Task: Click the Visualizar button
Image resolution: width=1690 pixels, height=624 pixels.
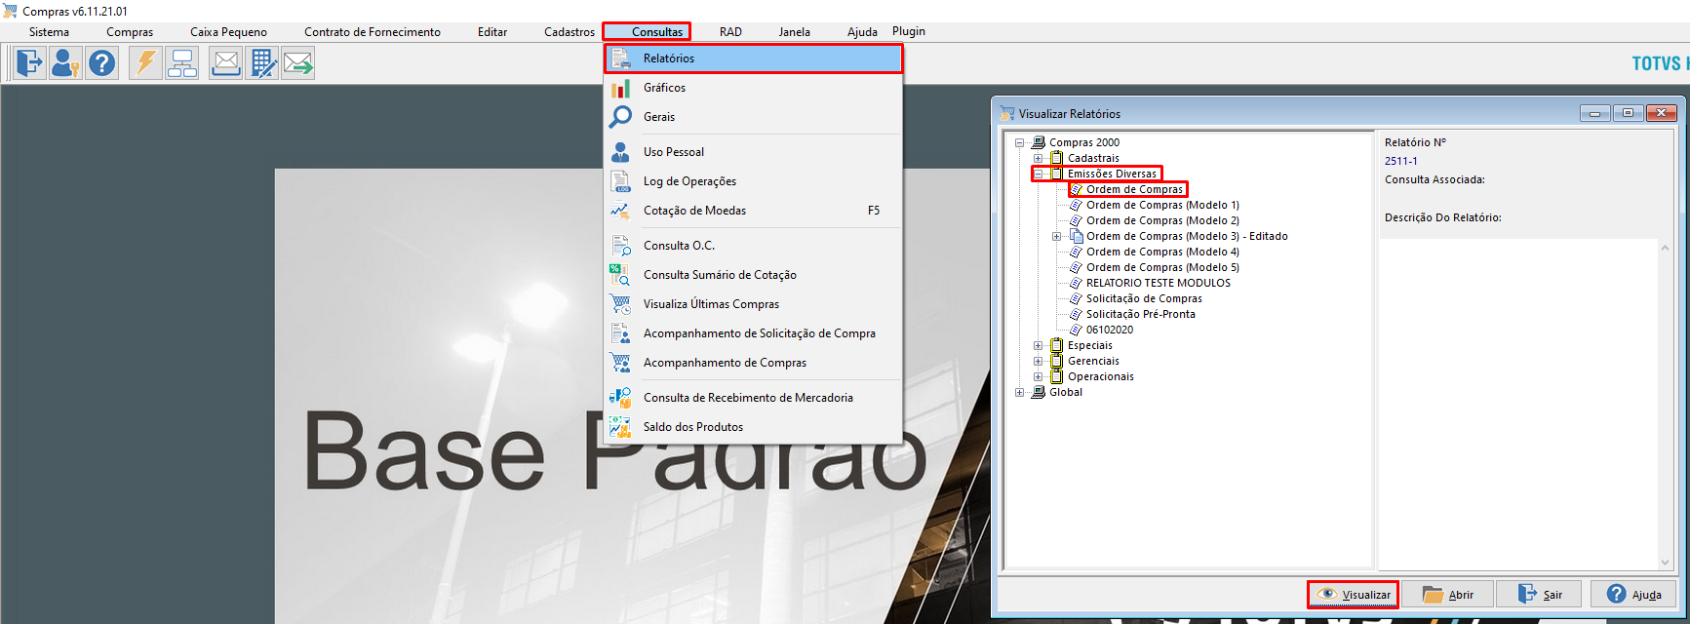Action: point(1353,594)
